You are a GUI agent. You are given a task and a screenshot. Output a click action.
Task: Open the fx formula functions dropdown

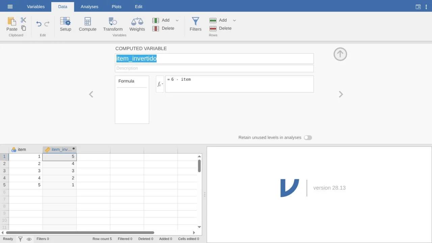(160, 84)
